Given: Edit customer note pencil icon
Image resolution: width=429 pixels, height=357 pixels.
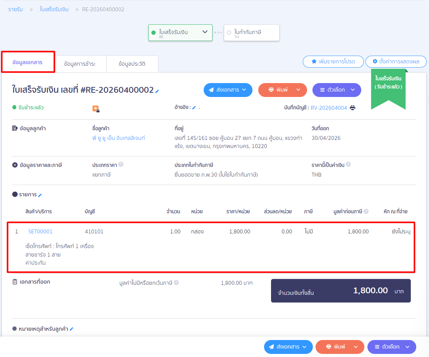Looking at the screenshot, I should tap(71, 329).
